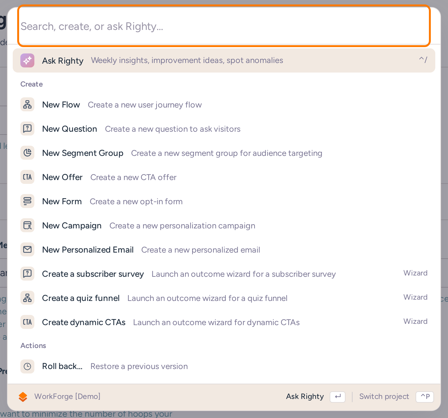Open the New Form icon
Image resolution: width=448 pixels, height=418 pixels.
[27, 201]
